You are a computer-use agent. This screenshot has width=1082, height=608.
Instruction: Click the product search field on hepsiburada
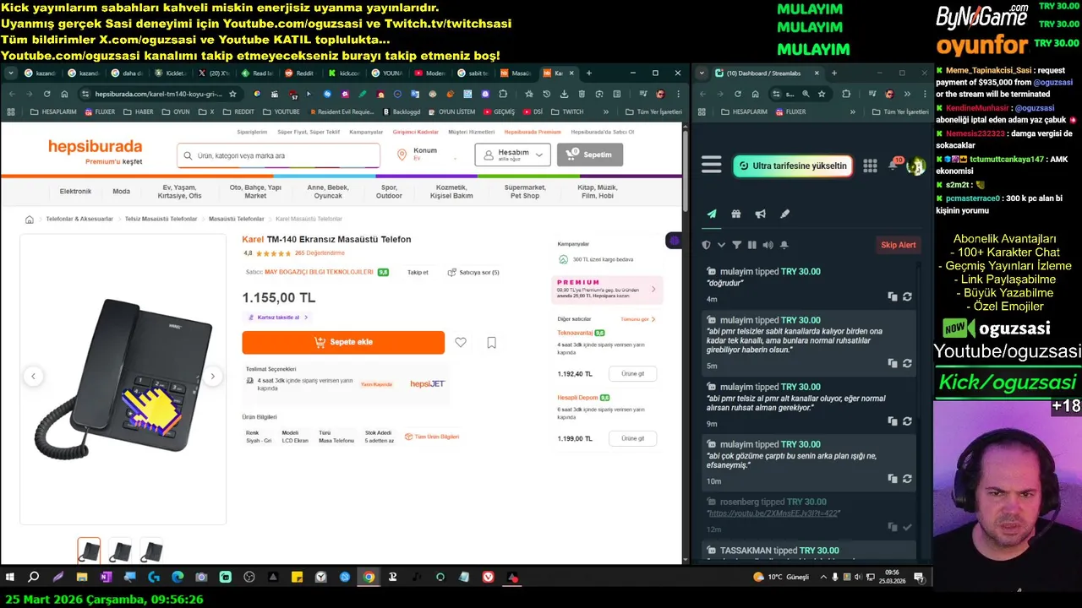279,155
